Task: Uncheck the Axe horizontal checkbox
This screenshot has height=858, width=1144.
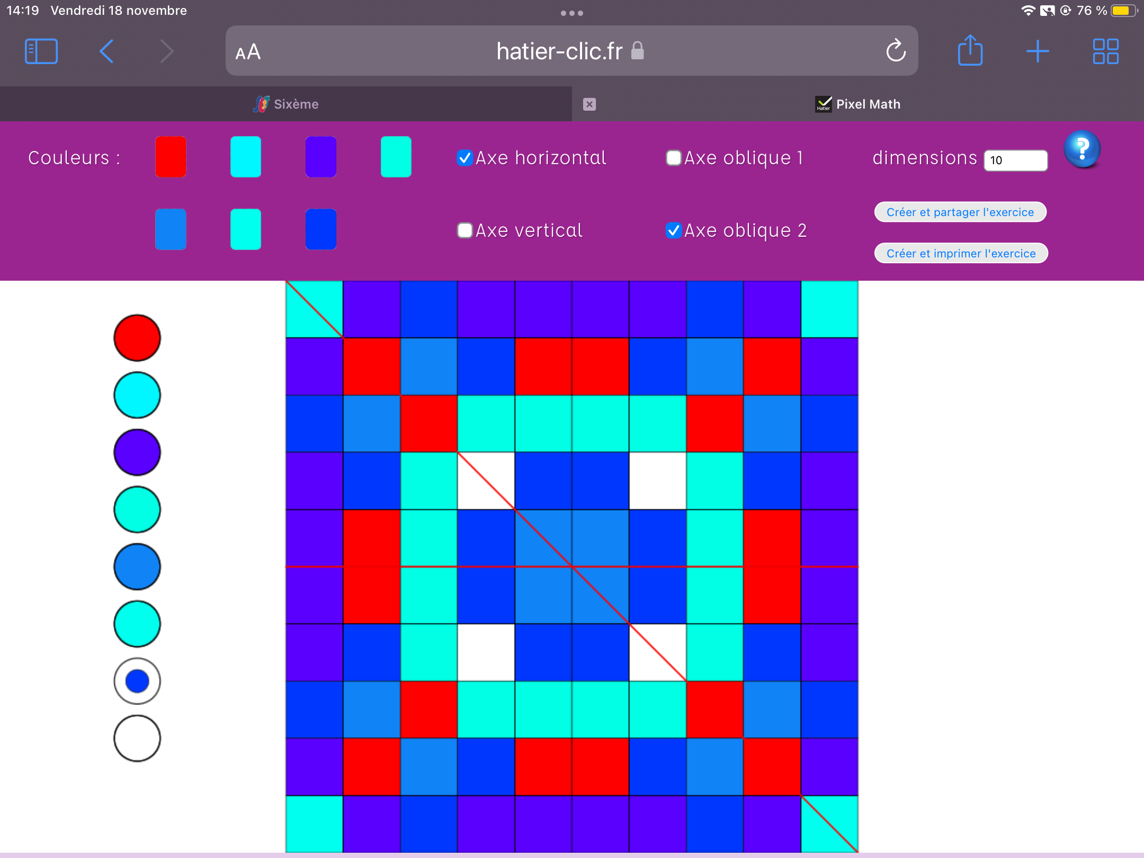Action: point(464,158)
